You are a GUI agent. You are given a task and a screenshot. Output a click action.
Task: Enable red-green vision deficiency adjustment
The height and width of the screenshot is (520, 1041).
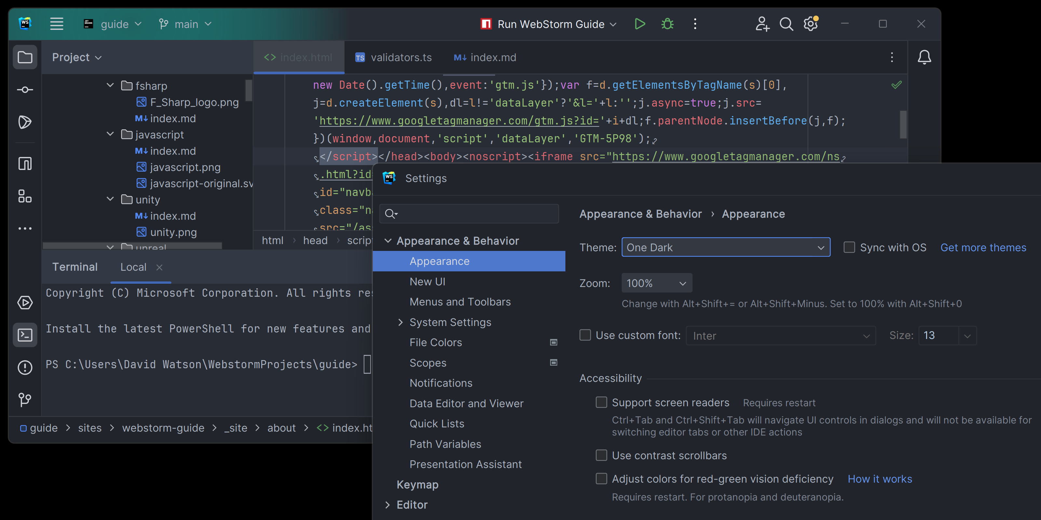(x=601, y=479)
